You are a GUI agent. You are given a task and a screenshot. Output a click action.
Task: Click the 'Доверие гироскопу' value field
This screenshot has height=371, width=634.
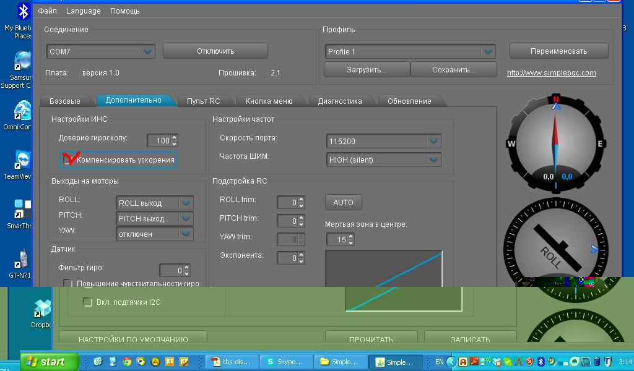pyautogui.click(x=158, y=141)
